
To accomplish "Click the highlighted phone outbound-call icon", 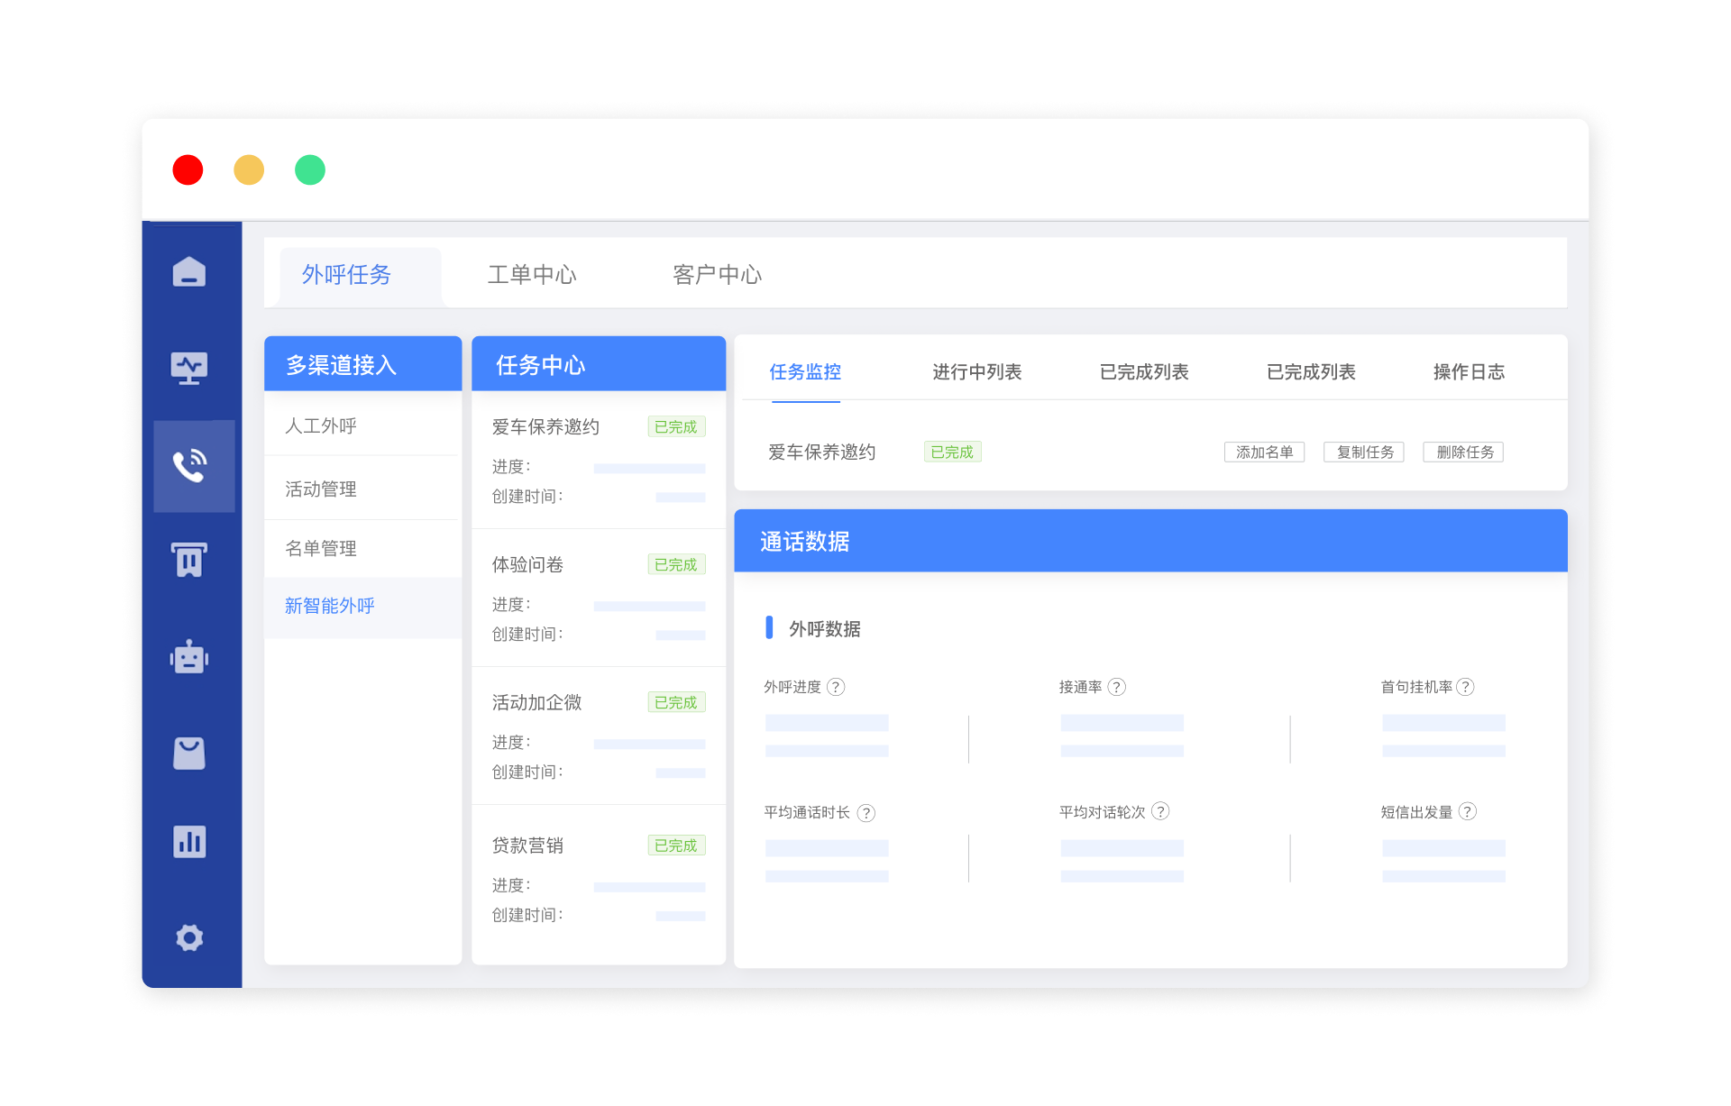I will pos(192,465).
